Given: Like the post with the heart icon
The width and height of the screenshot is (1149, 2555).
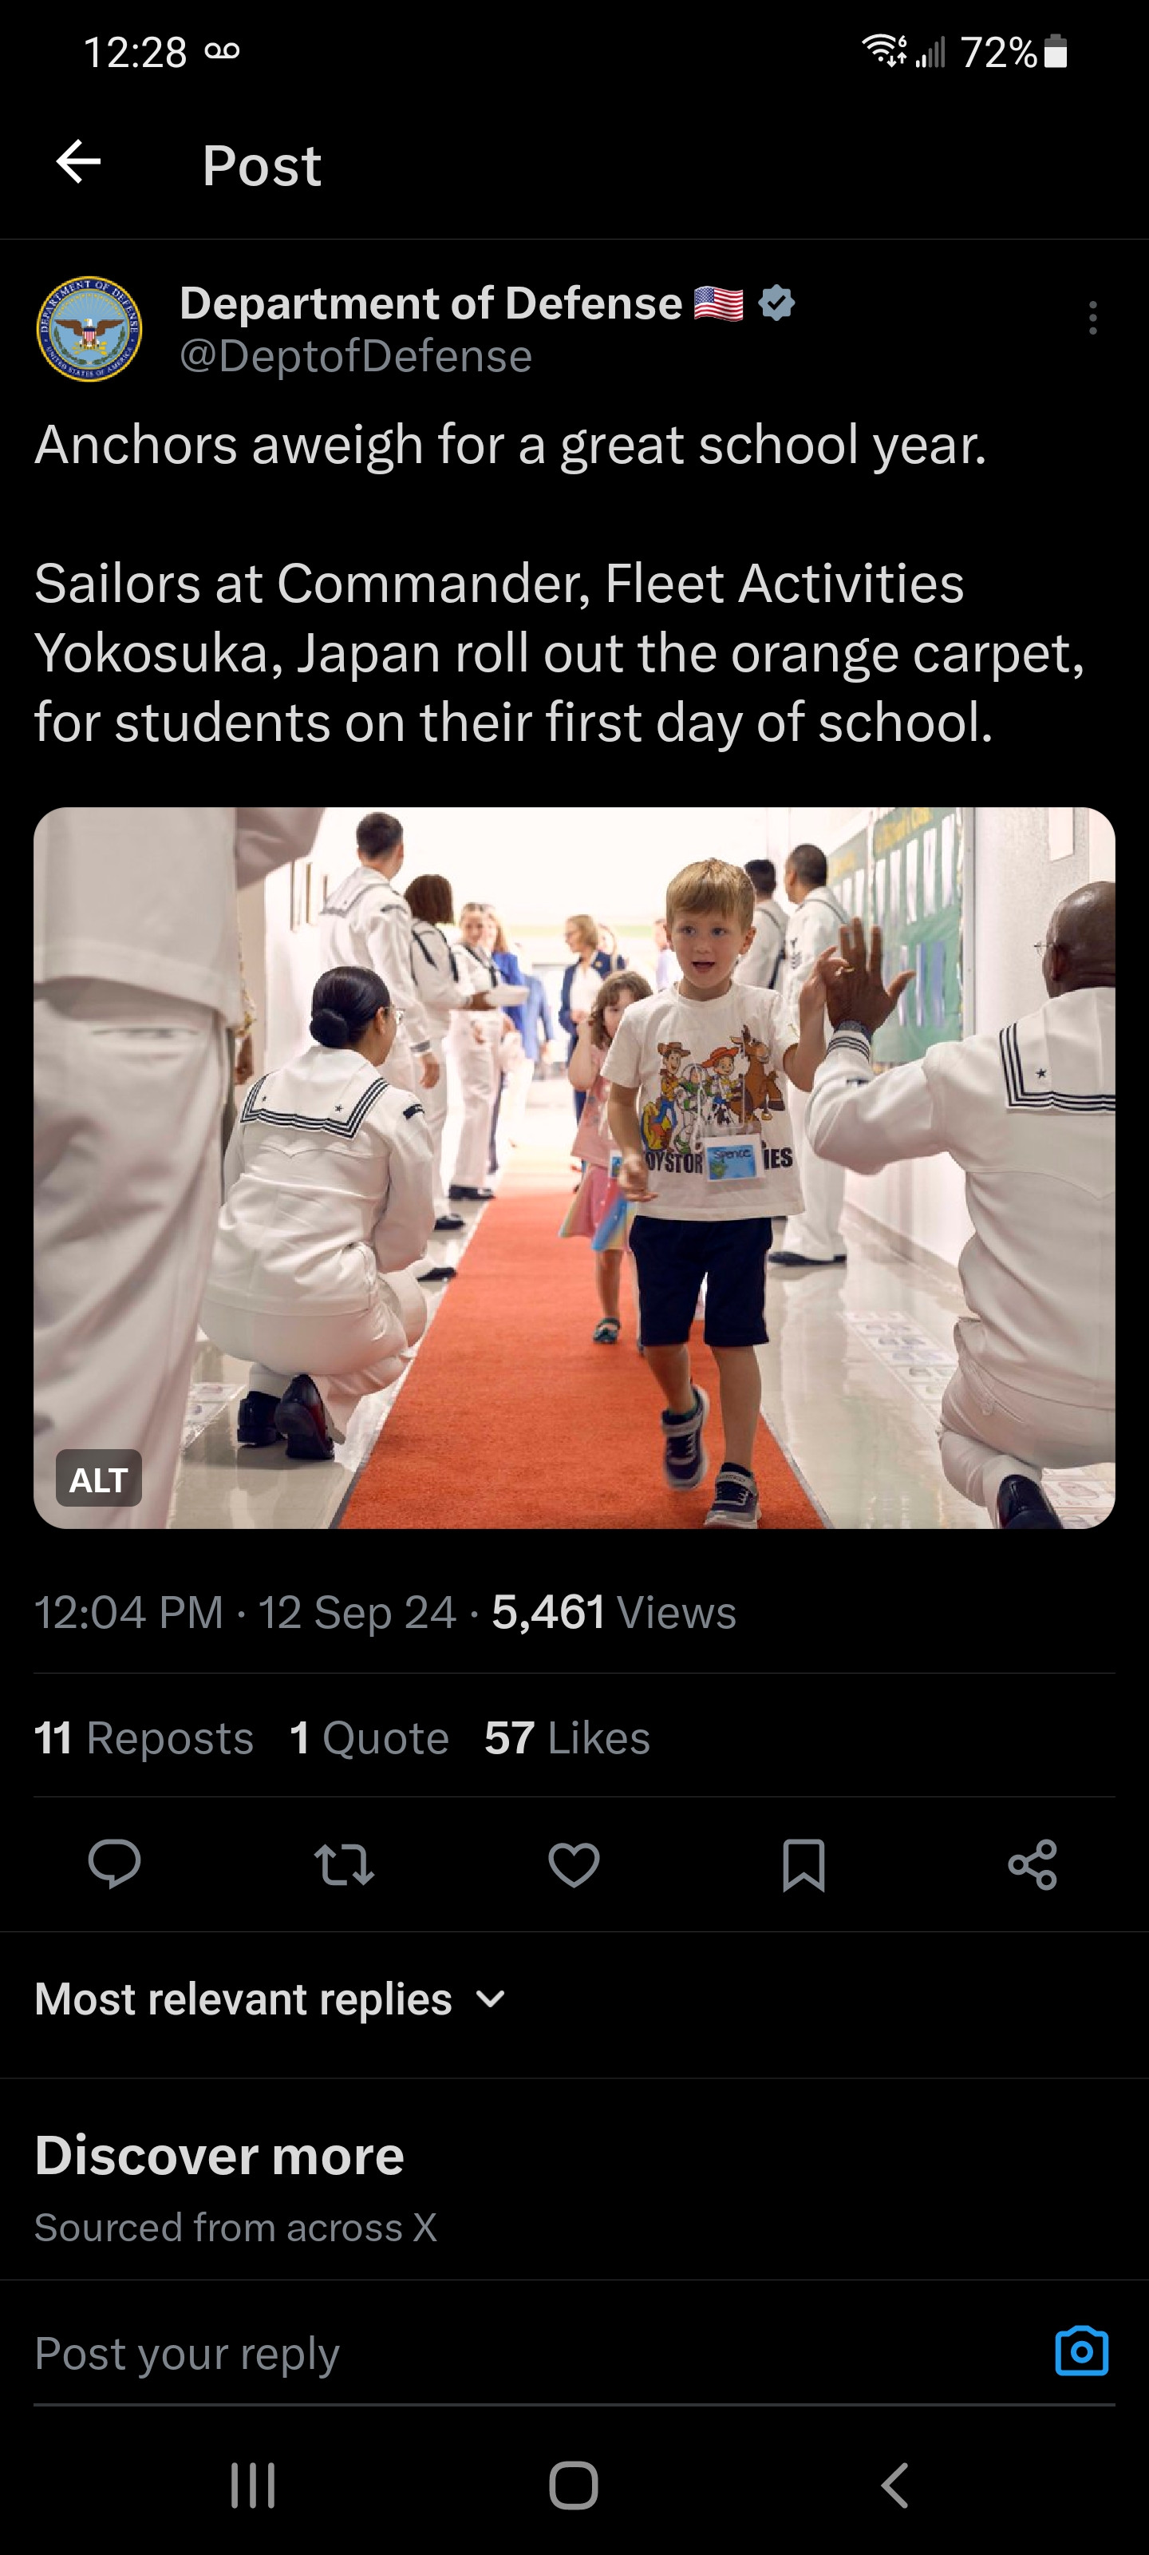Looking at the screenshot, I should (x=574, y=1864).
